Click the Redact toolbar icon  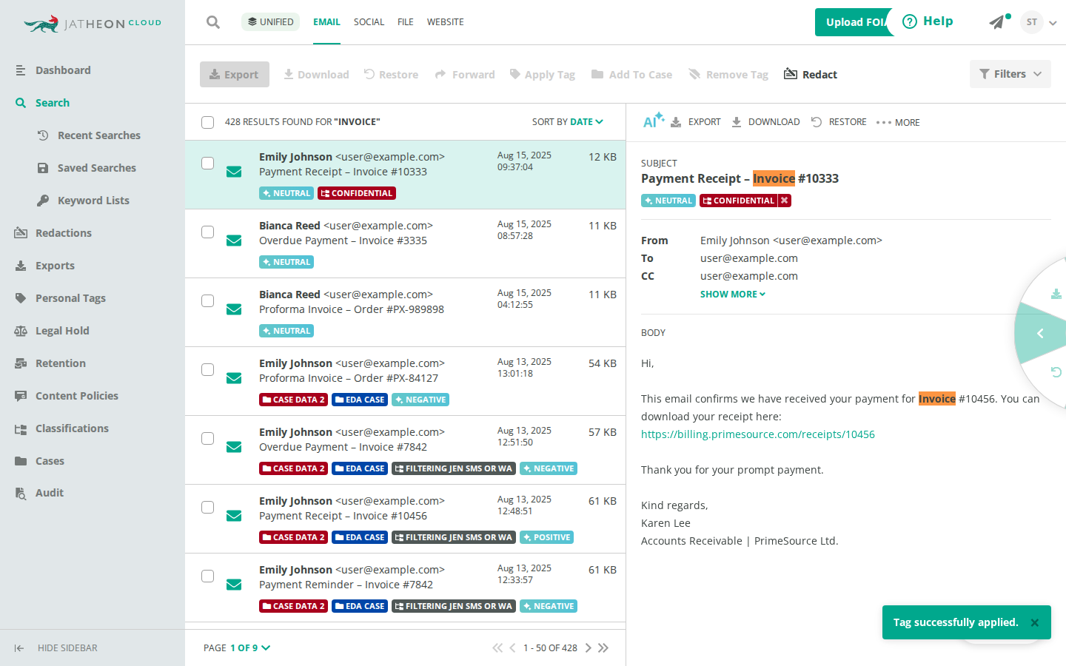click(x=791, y=74)
